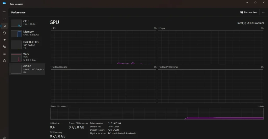Open the hamburger navigation menu
268x139 pixels.
[4, 12]
